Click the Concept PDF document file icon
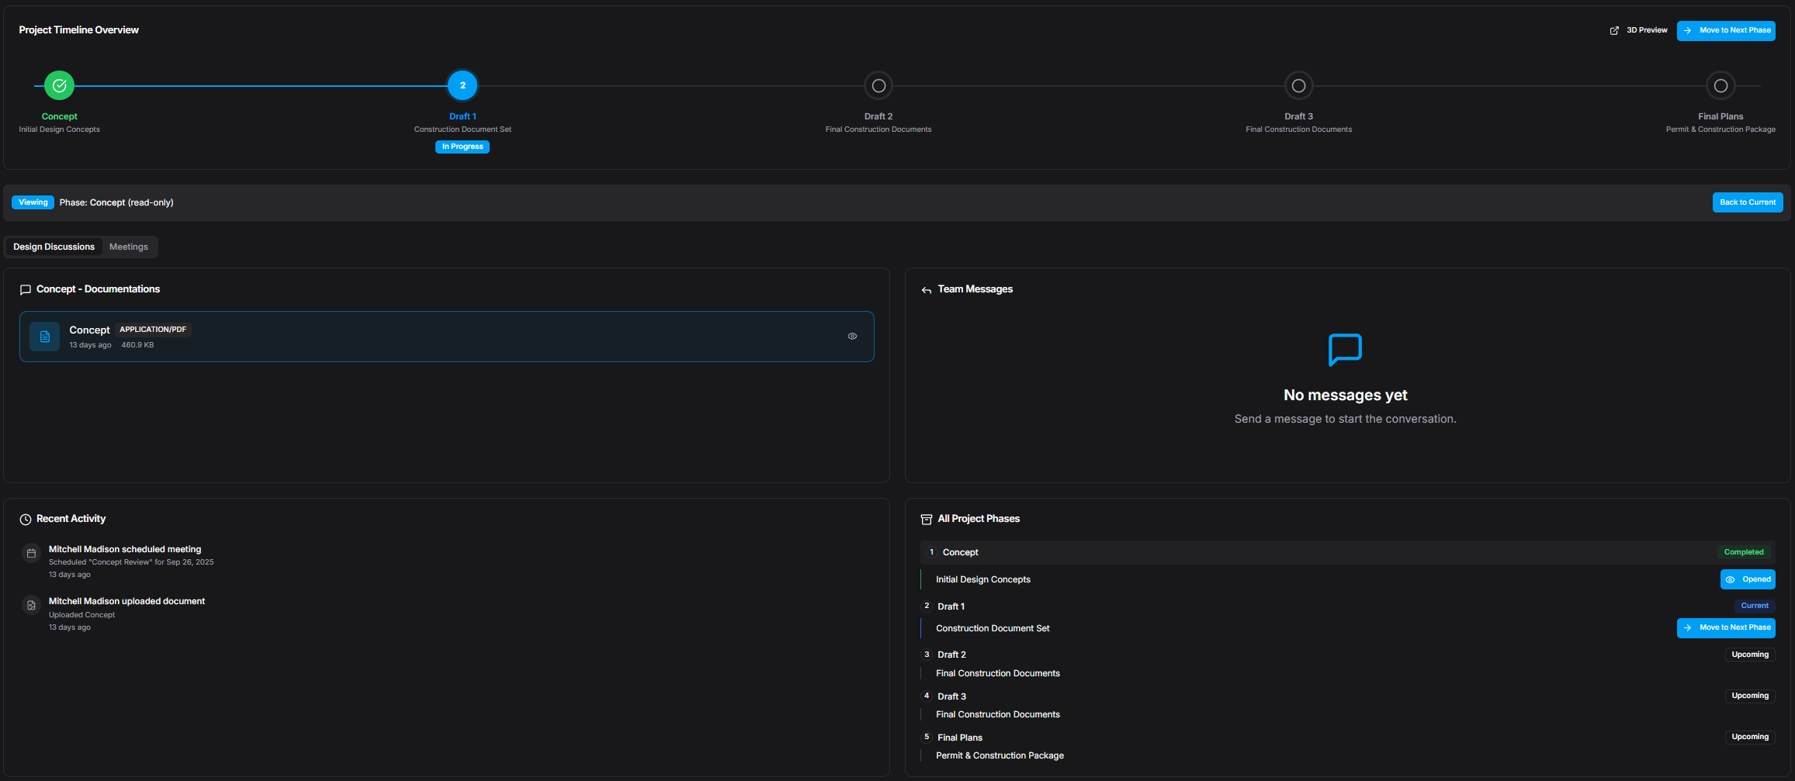The height and width of the screenshot is (781, 1795). [x=44, y=337]
